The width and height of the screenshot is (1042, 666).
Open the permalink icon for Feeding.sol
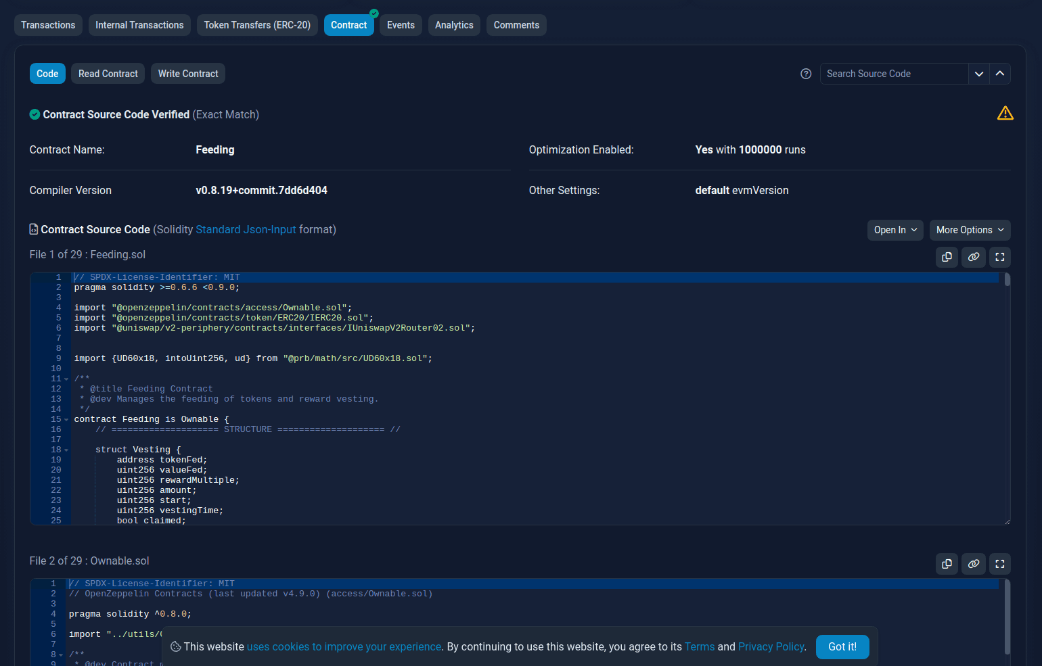974,257
